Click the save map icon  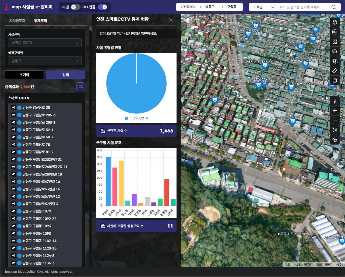tap(335, 80)
